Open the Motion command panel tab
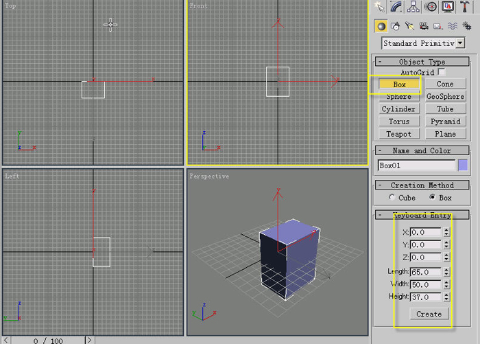 tap(431, 7)
